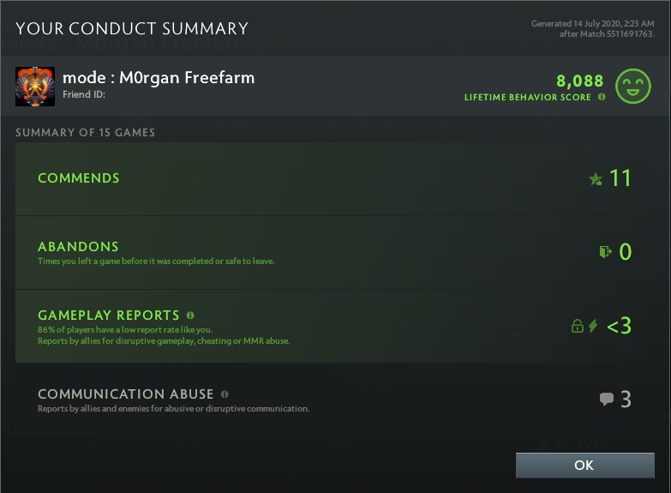671x493 pixels.
Task: Click the player name M0rgan Freefarm
Action: pyautogui.click(x=159, y=78)
